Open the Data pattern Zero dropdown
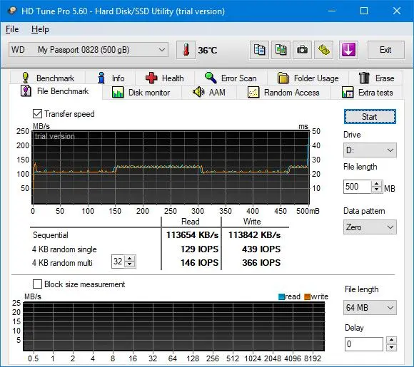414x367 pixels. pos(370,227)
